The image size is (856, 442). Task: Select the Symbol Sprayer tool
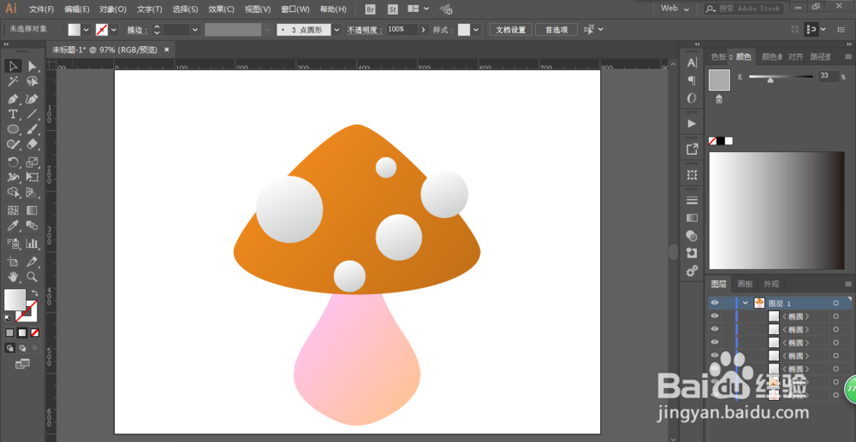click(13, 243)
